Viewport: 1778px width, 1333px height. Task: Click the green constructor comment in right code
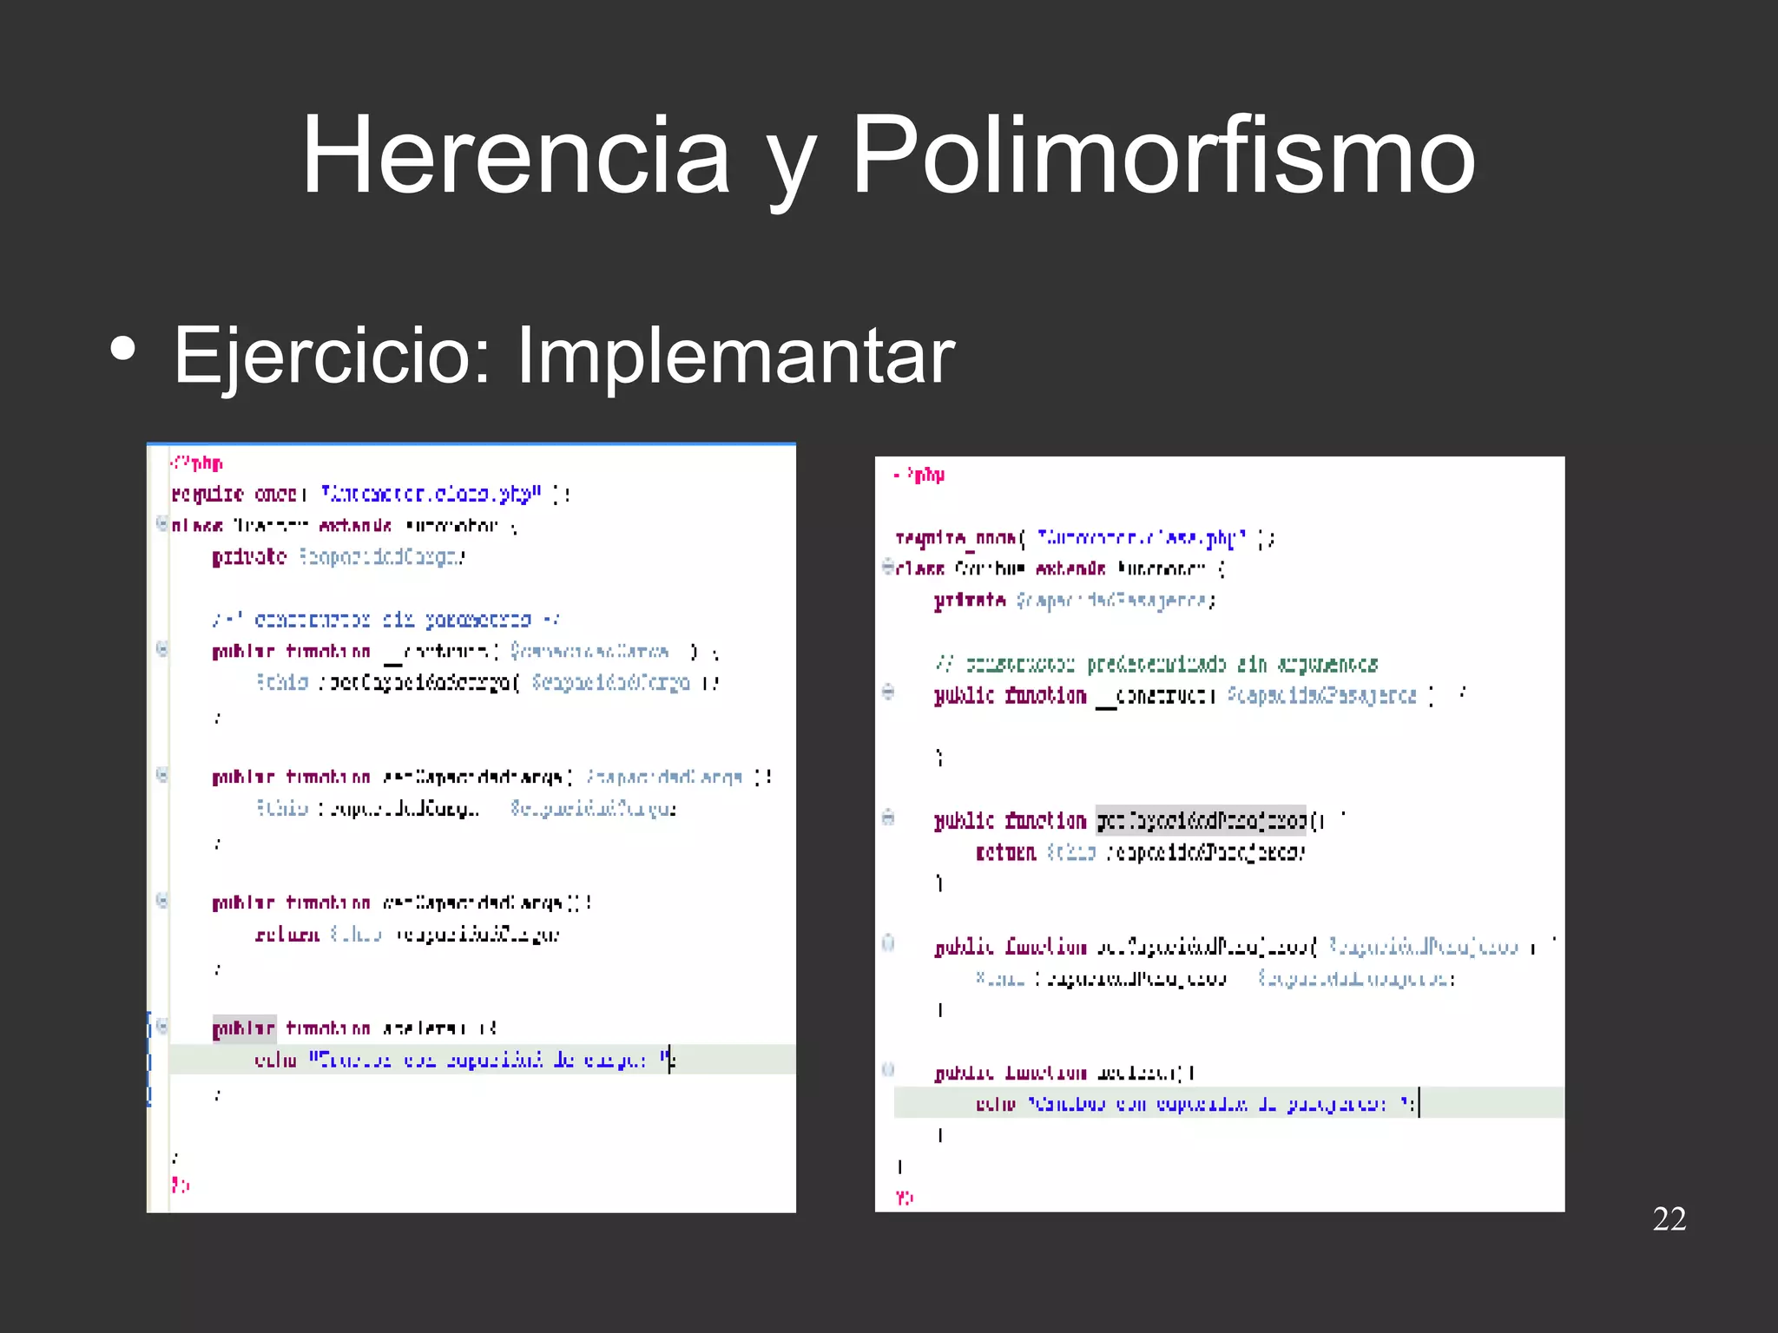point(1156,665)
